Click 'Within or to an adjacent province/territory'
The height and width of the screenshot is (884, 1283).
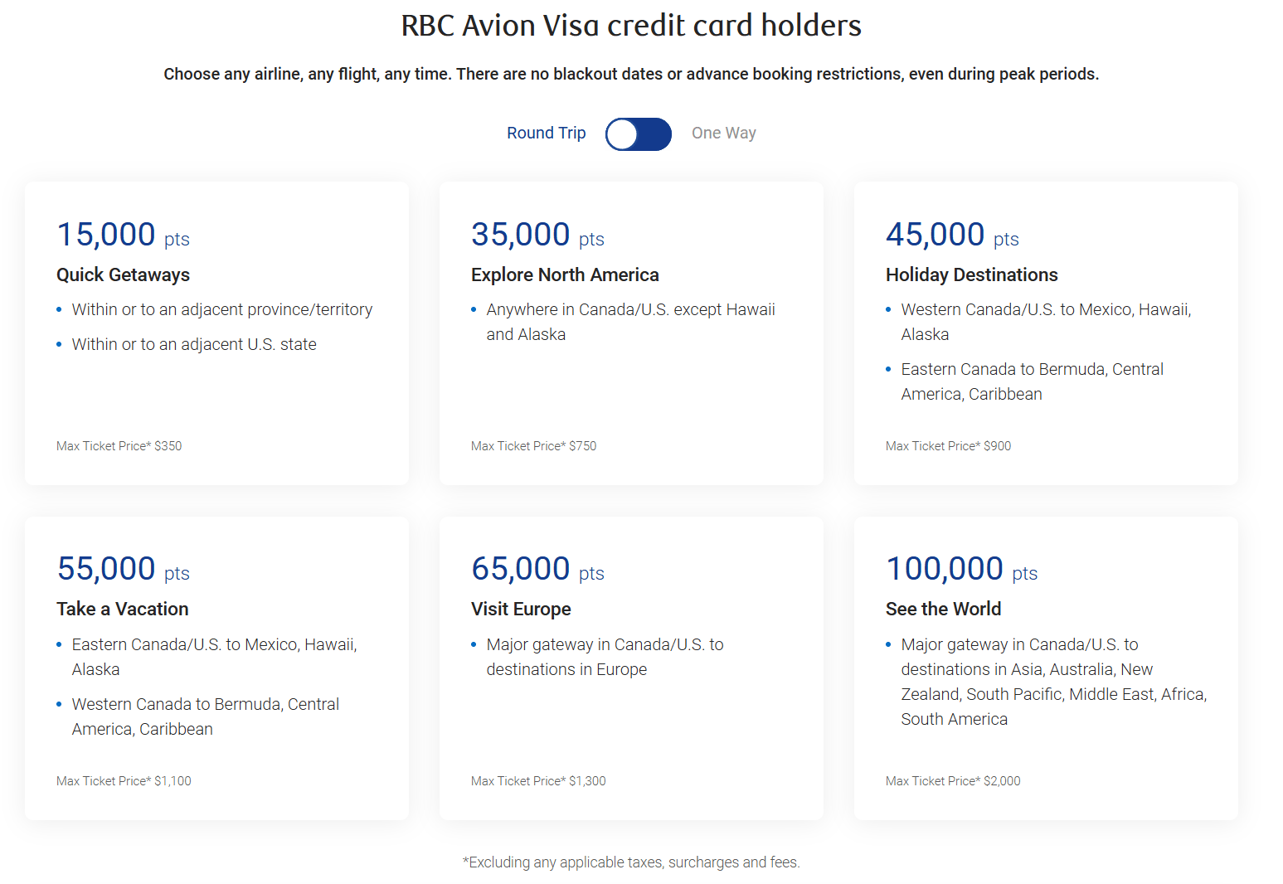point(222,309)
